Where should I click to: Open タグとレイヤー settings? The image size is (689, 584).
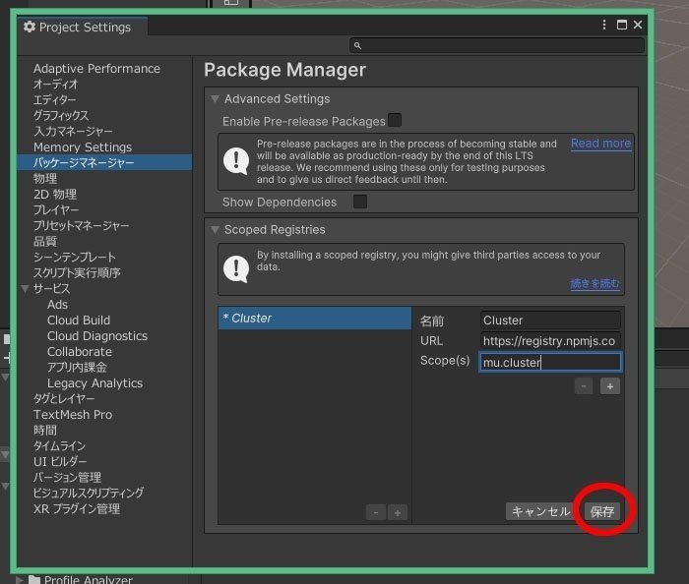pos(64,399)
